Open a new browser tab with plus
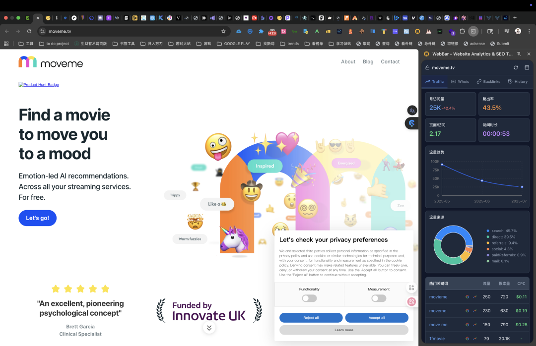This screenshot has height=346, width=536. (515, 18)
